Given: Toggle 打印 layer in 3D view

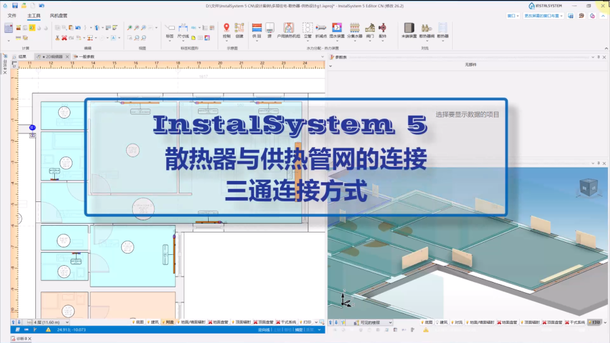Looking at the screenshot, I should click(x=594, y=323).
